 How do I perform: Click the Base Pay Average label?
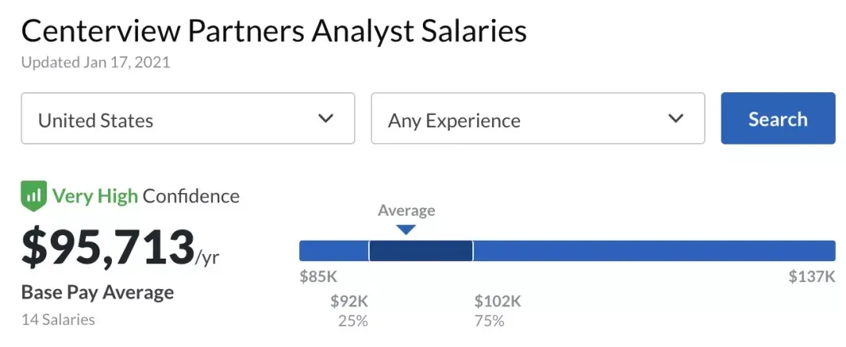[97, 293]
